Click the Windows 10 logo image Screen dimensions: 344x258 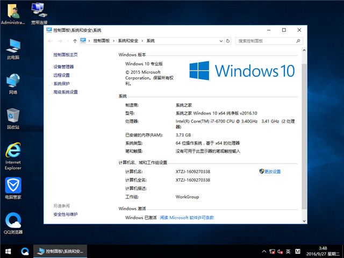[242, 70]
